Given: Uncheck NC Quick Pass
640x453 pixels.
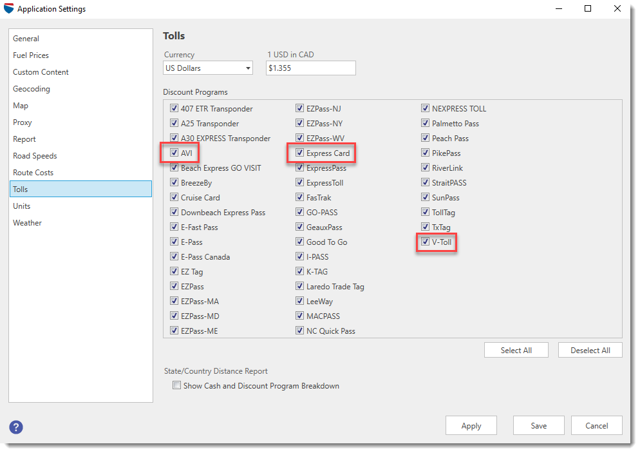Looking at the screenshot, I should (300, 331).
